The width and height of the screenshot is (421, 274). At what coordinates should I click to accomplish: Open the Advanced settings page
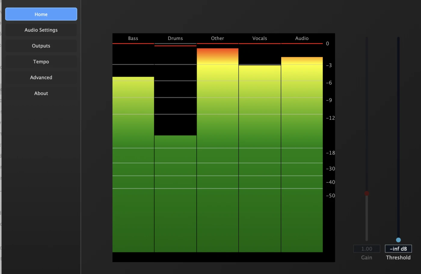click(41, 78)
